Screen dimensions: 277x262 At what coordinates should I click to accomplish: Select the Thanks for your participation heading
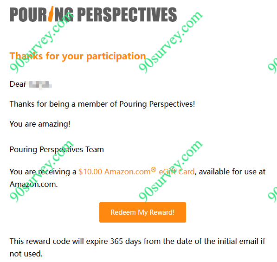(x=78, y=56)
